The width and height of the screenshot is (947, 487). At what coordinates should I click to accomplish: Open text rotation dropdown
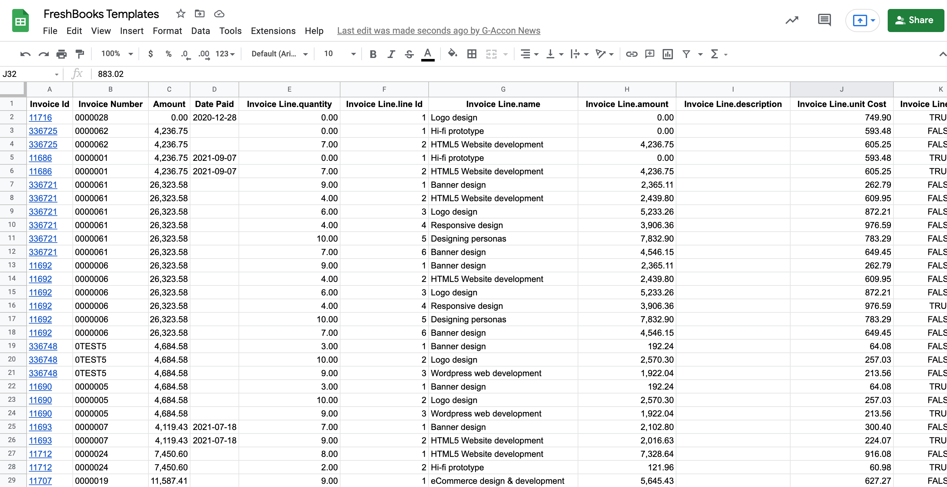[604, 54]
